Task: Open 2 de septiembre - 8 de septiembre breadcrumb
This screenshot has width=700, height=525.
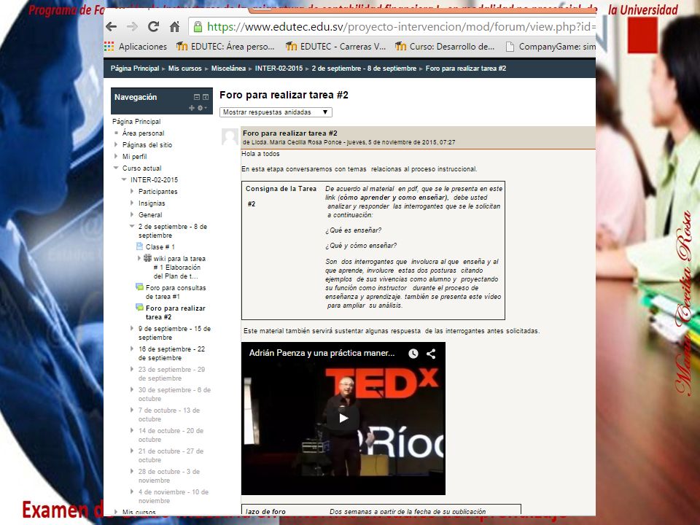Action: tap(364, 69)
